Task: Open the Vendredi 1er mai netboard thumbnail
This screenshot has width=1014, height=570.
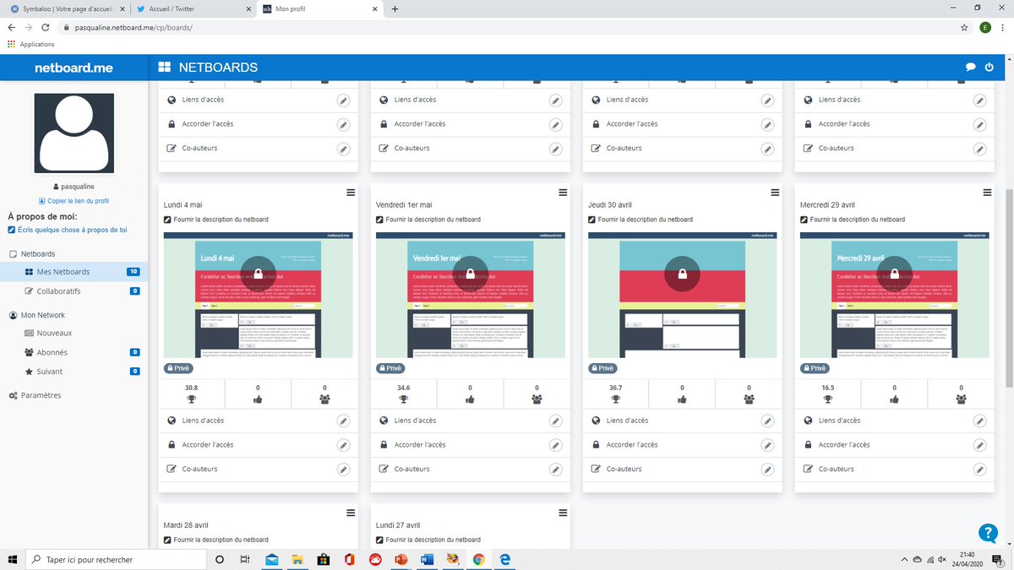Action: [x=470, y=294]
